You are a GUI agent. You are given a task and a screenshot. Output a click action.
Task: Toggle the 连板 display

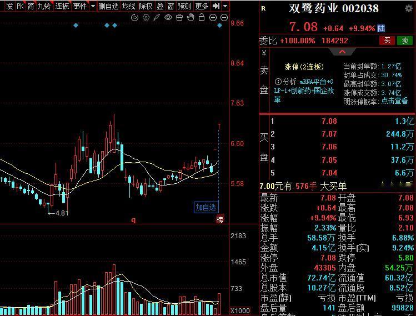pos(62,6)
